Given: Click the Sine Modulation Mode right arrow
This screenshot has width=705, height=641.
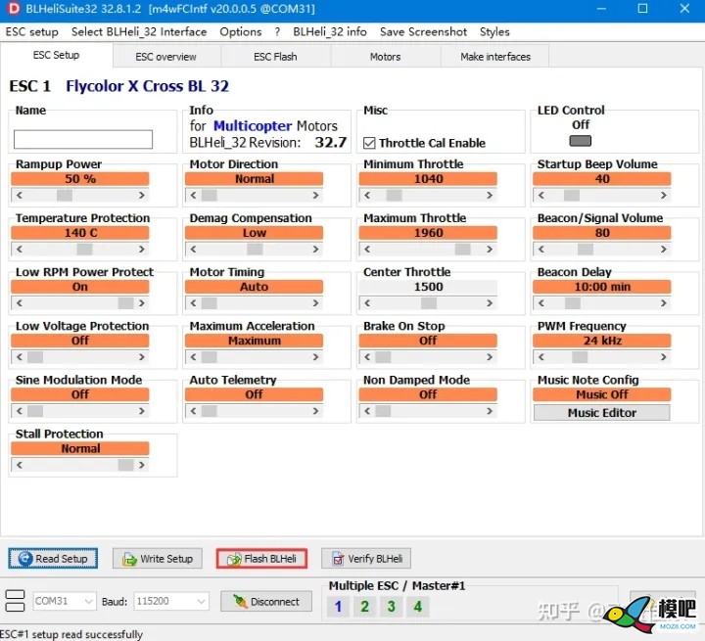Looking at the screenshot, I should point(142,411).
